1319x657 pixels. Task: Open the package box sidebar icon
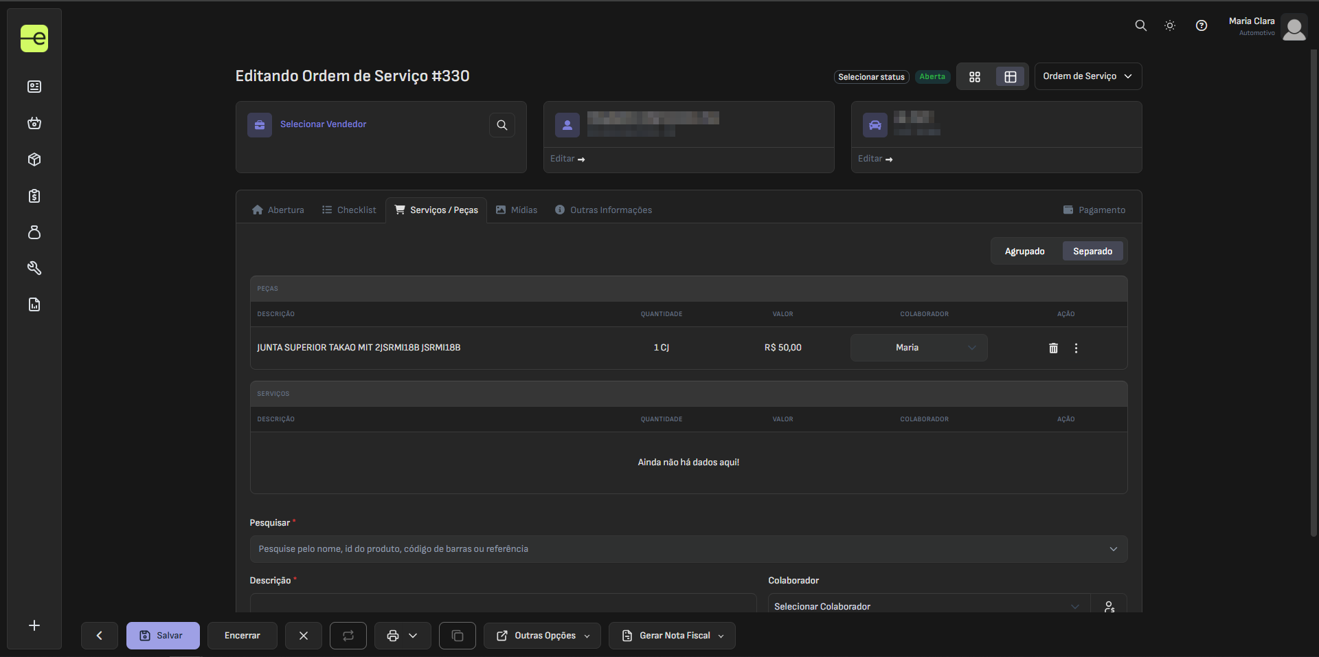pyautogui.click(x=34, y=159)
